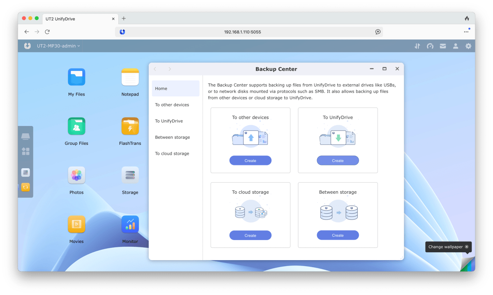Viewport: 493px width, 295px height.
Task: Open the My Files desktop icon
Action: (76, 77)
